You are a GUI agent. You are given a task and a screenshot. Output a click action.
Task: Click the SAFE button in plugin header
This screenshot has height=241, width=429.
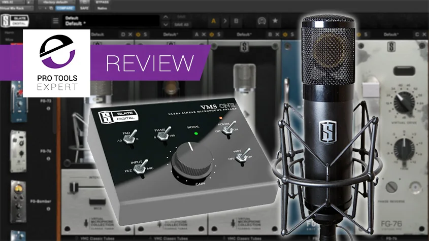[x=84, y=8]
